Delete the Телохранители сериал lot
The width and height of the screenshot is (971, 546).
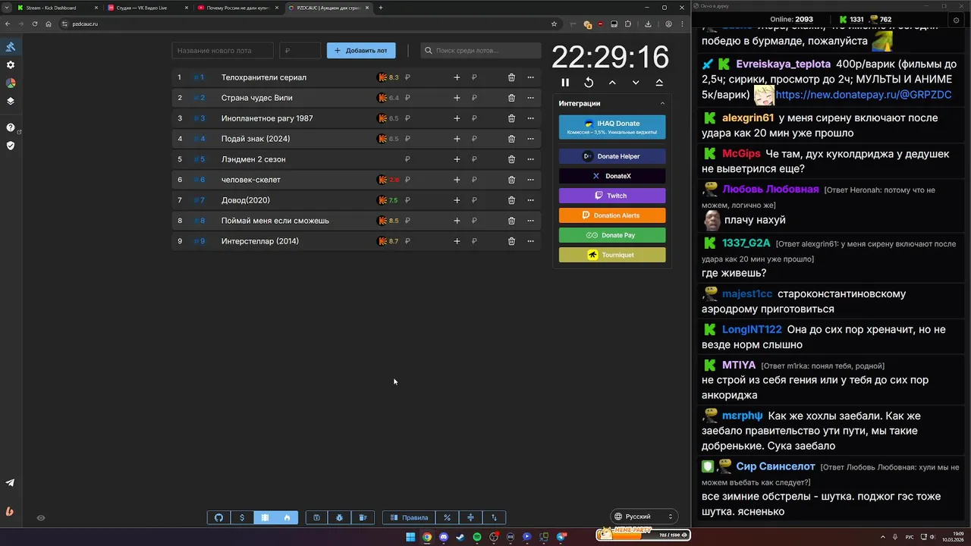[x=511, y=77]
